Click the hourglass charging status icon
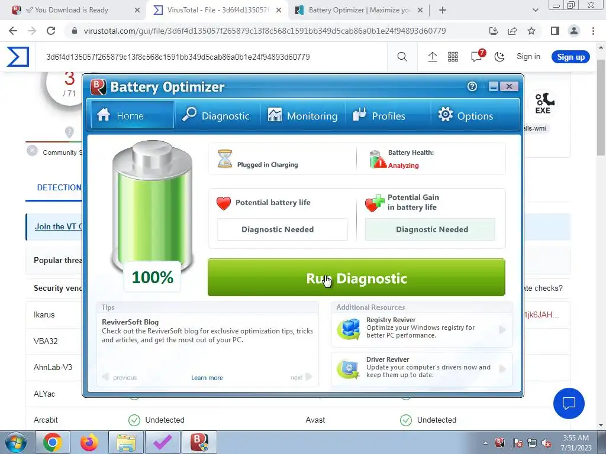The height and width of the screenshot is (454, 606). (224, 158)
